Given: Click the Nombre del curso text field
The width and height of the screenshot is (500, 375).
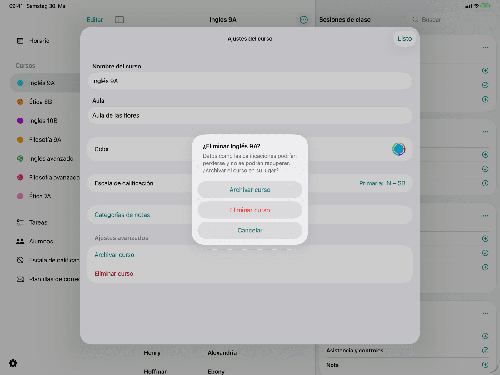Looking at the screenshot, I should tap(250, 81).
